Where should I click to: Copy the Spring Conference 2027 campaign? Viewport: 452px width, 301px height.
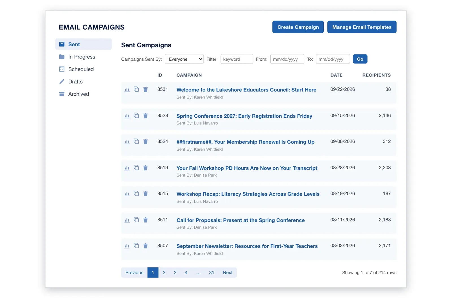(136, 115)
